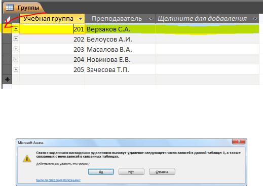Click the cell with value 205
The width and height of the screenshot is (263, 186).
tap(52, 69)
